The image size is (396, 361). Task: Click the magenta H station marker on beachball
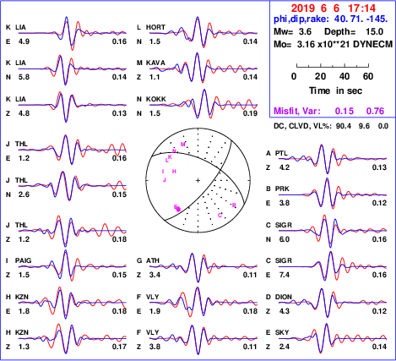point(174,172)
